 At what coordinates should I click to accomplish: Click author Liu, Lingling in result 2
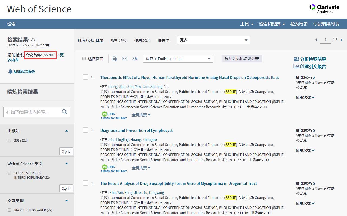pos(119,139)
